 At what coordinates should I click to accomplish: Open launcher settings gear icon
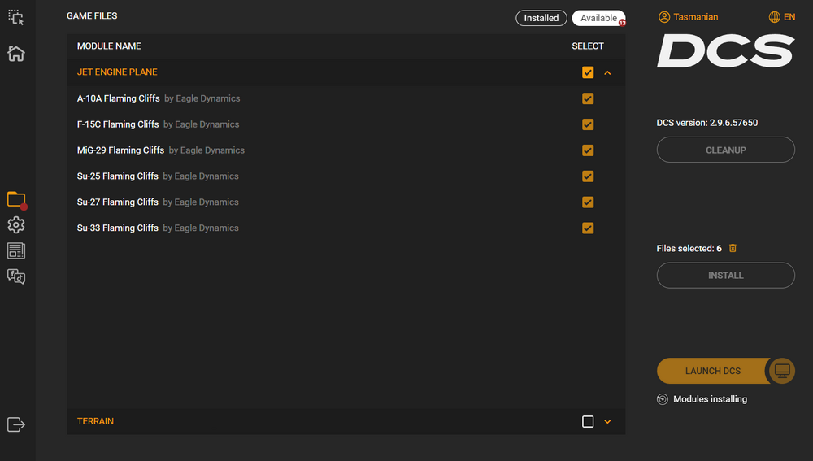(x=16, y=225)
